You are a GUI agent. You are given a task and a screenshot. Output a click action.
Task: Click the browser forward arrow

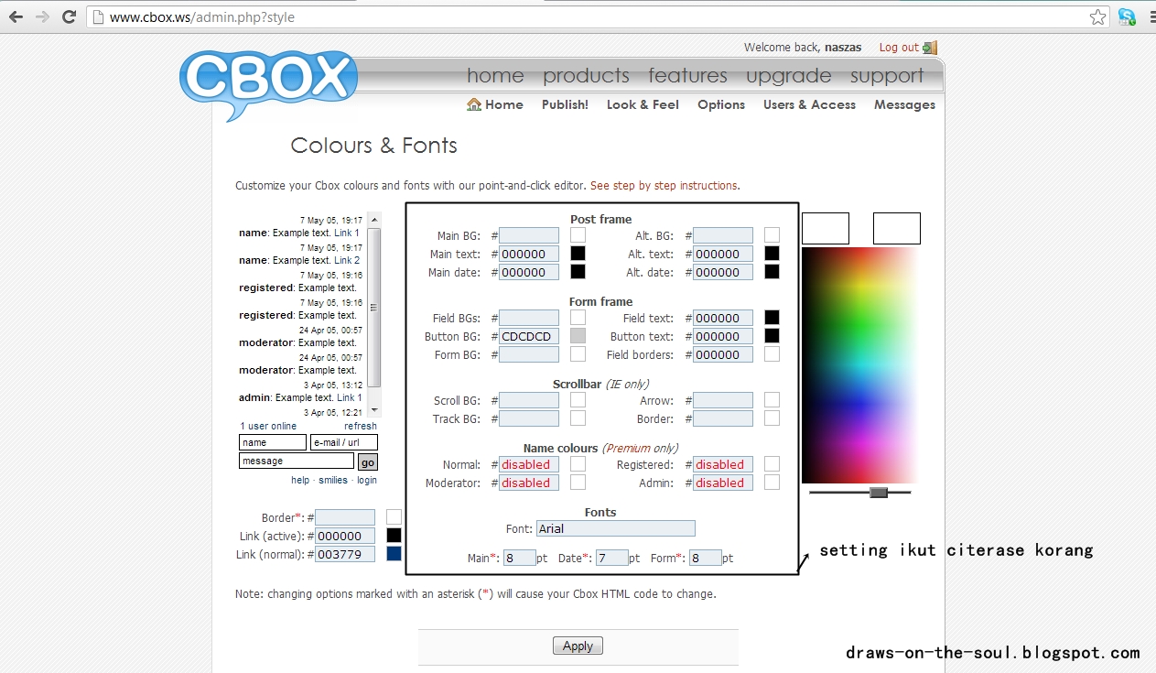[x=42, y=16]
